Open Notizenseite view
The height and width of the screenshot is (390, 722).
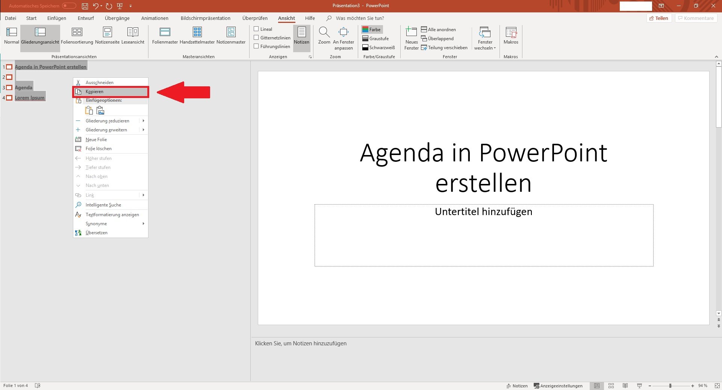pyautogui.click(x=107, y=36)
